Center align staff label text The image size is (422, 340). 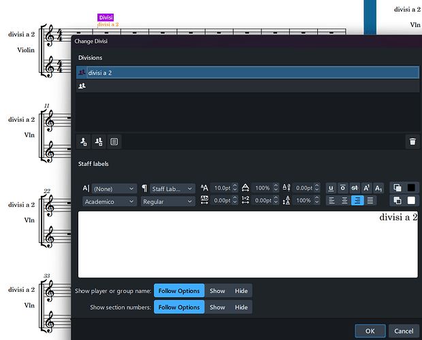344,201
